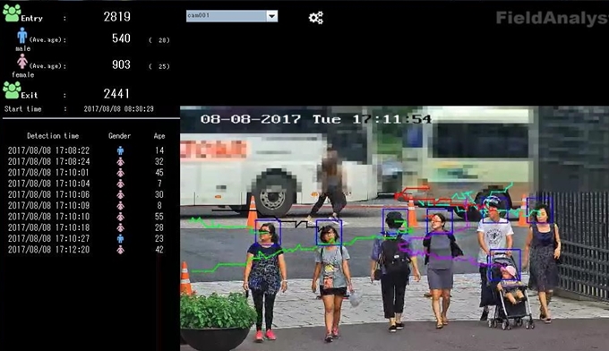The image size is (609, 351).
Task: Click male gender icon at 17:08:22 row
Action: tap(120, 150)
